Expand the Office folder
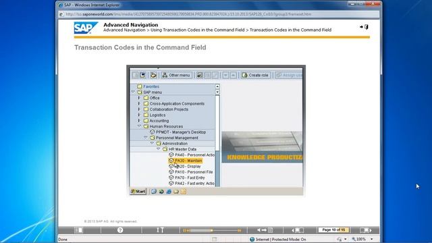 click(139, 98)
